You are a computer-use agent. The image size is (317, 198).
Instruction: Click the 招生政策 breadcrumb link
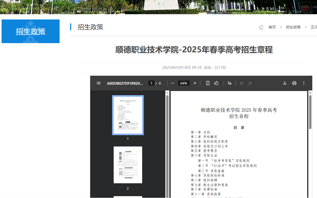(x=293, y=27)
